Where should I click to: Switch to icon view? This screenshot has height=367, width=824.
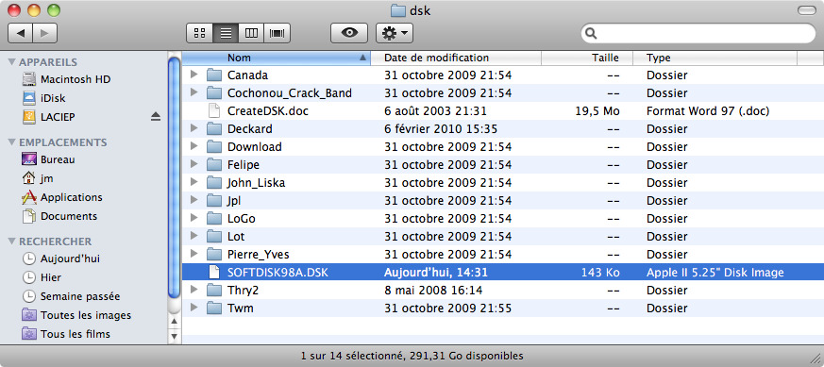[x=199, y=33]
